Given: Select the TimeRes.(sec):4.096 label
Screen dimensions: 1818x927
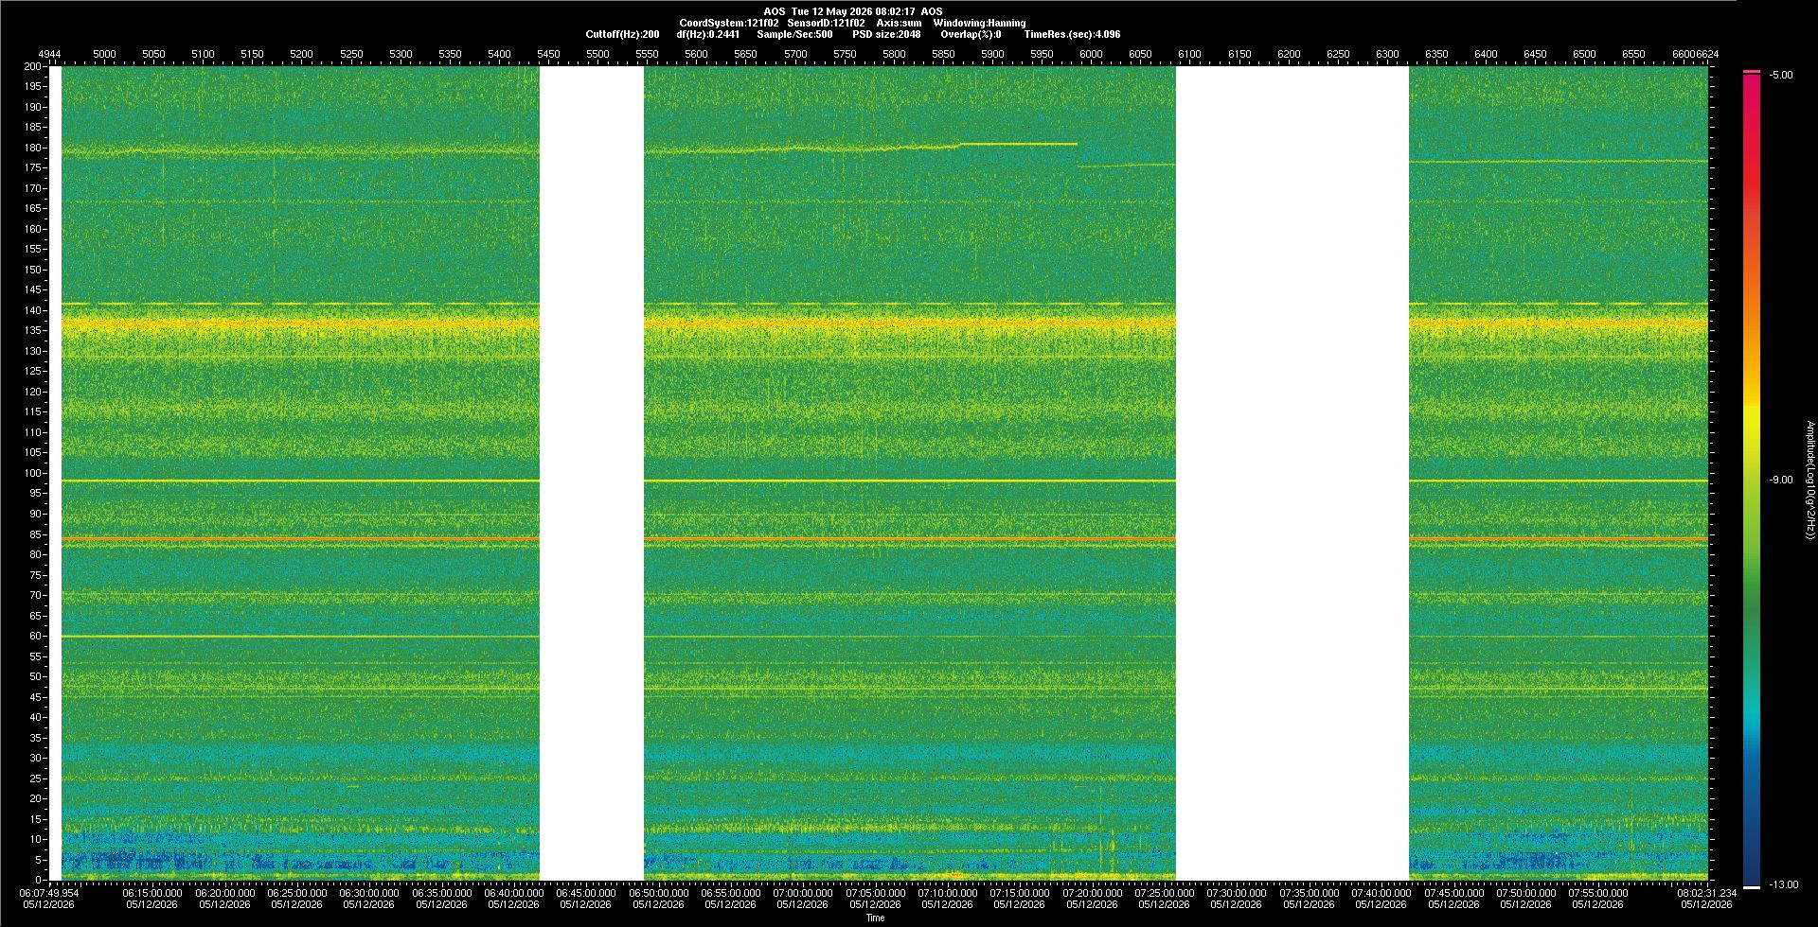Looking at the screenshot, I should coord(1072,34).
